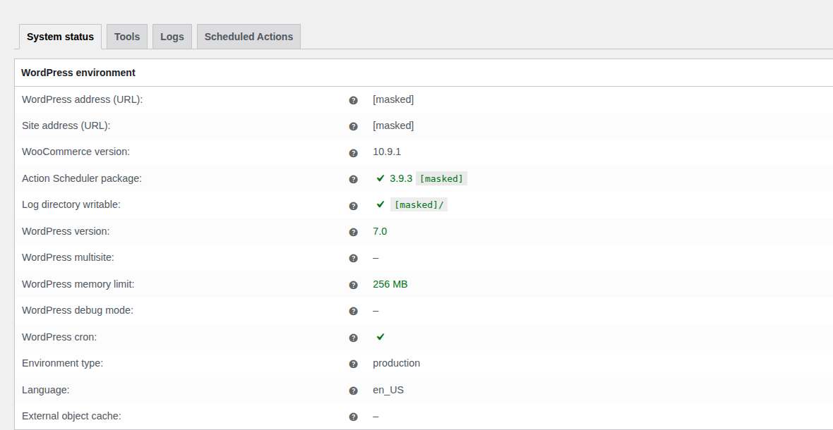This screenshot has width=833, height=430.
Task: Click help icon for WordPress debug mode
Action: pyautogui.click(x=353, y=312)
